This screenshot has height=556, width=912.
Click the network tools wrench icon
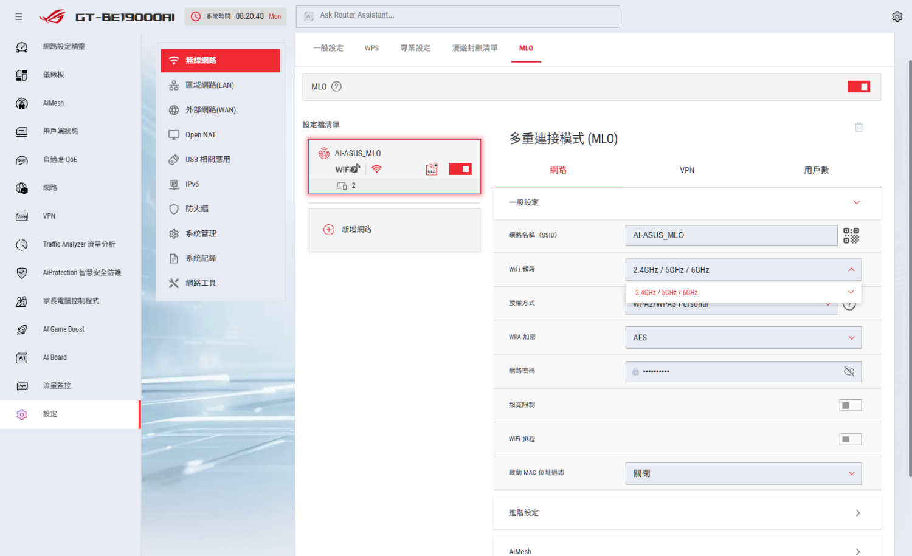[174, 283]
